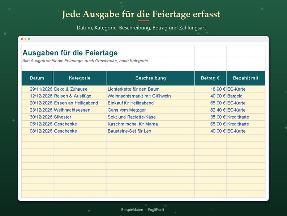Select Lichterkette für den Baum description
This screenshot has height=216, width=287.
click(x=151, y=89)
